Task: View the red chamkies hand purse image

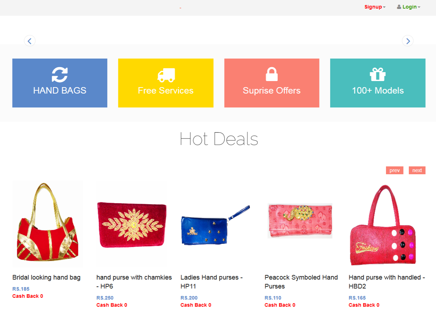Action: [132, 224]
